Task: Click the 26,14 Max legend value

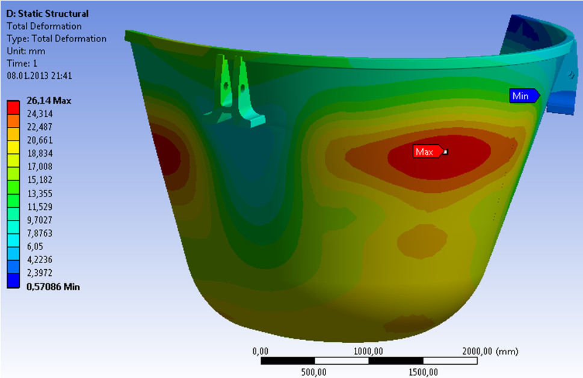Action: (49, 100)
